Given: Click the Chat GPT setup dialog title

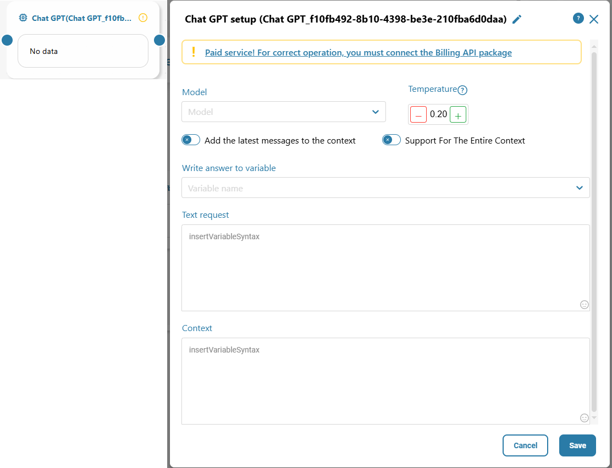Looking at the screenshot, I should (346, 19).
